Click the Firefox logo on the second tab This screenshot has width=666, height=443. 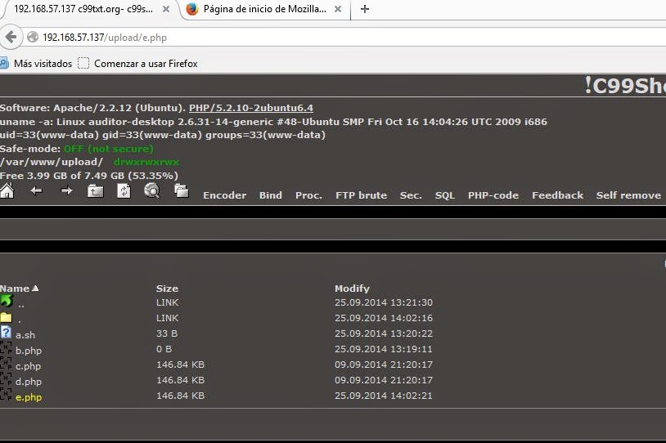pyautogui.click(x=192, y=9)
